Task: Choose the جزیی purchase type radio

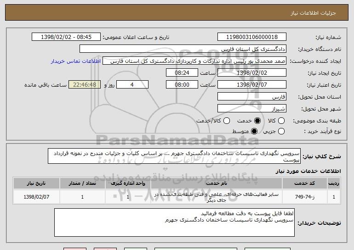Action: (x=281, y=131)
